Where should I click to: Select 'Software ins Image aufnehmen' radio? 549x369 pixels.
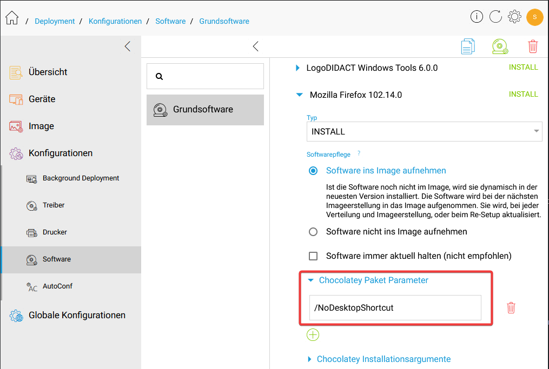pyautogui.click(x=313, y=171)
